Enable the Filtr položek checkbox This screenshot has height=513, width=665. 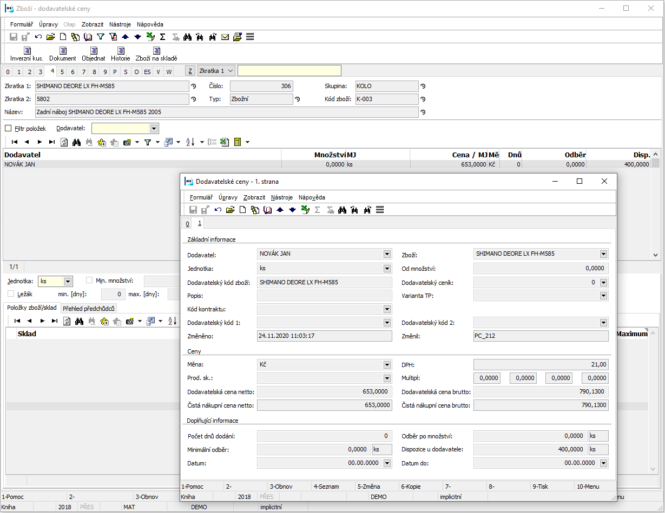coord(8,129)
